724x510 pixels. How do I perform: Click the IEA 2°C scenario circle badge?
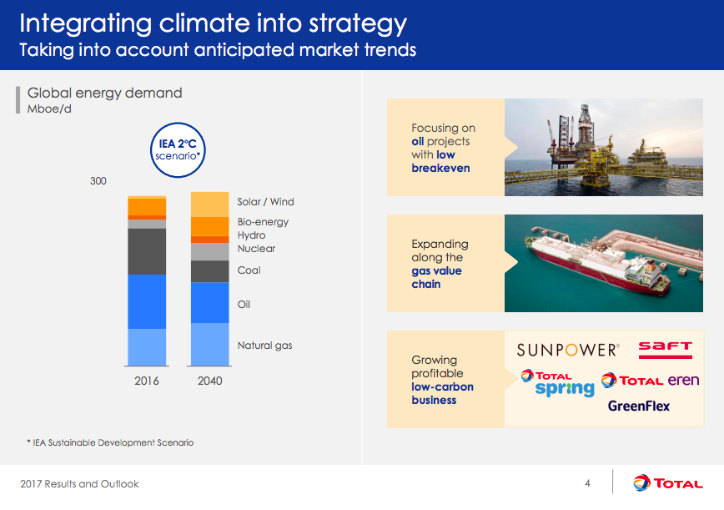click(x=177, y=150)
